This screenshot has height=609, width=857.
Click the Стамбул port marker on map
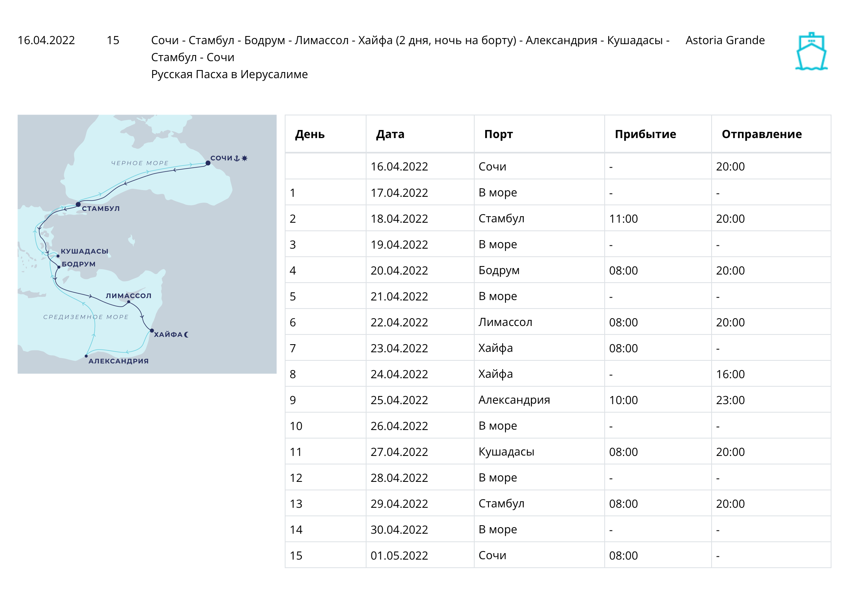[x=78, y=204]
